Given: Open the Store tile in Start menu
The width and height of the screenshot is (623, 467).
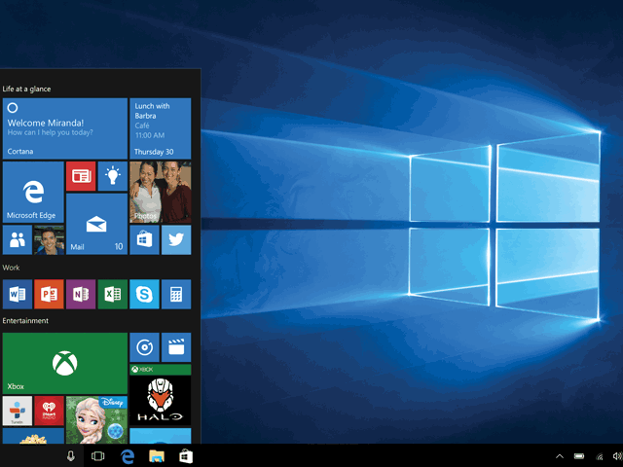Looking at the screenshot, I should (144, 239).
